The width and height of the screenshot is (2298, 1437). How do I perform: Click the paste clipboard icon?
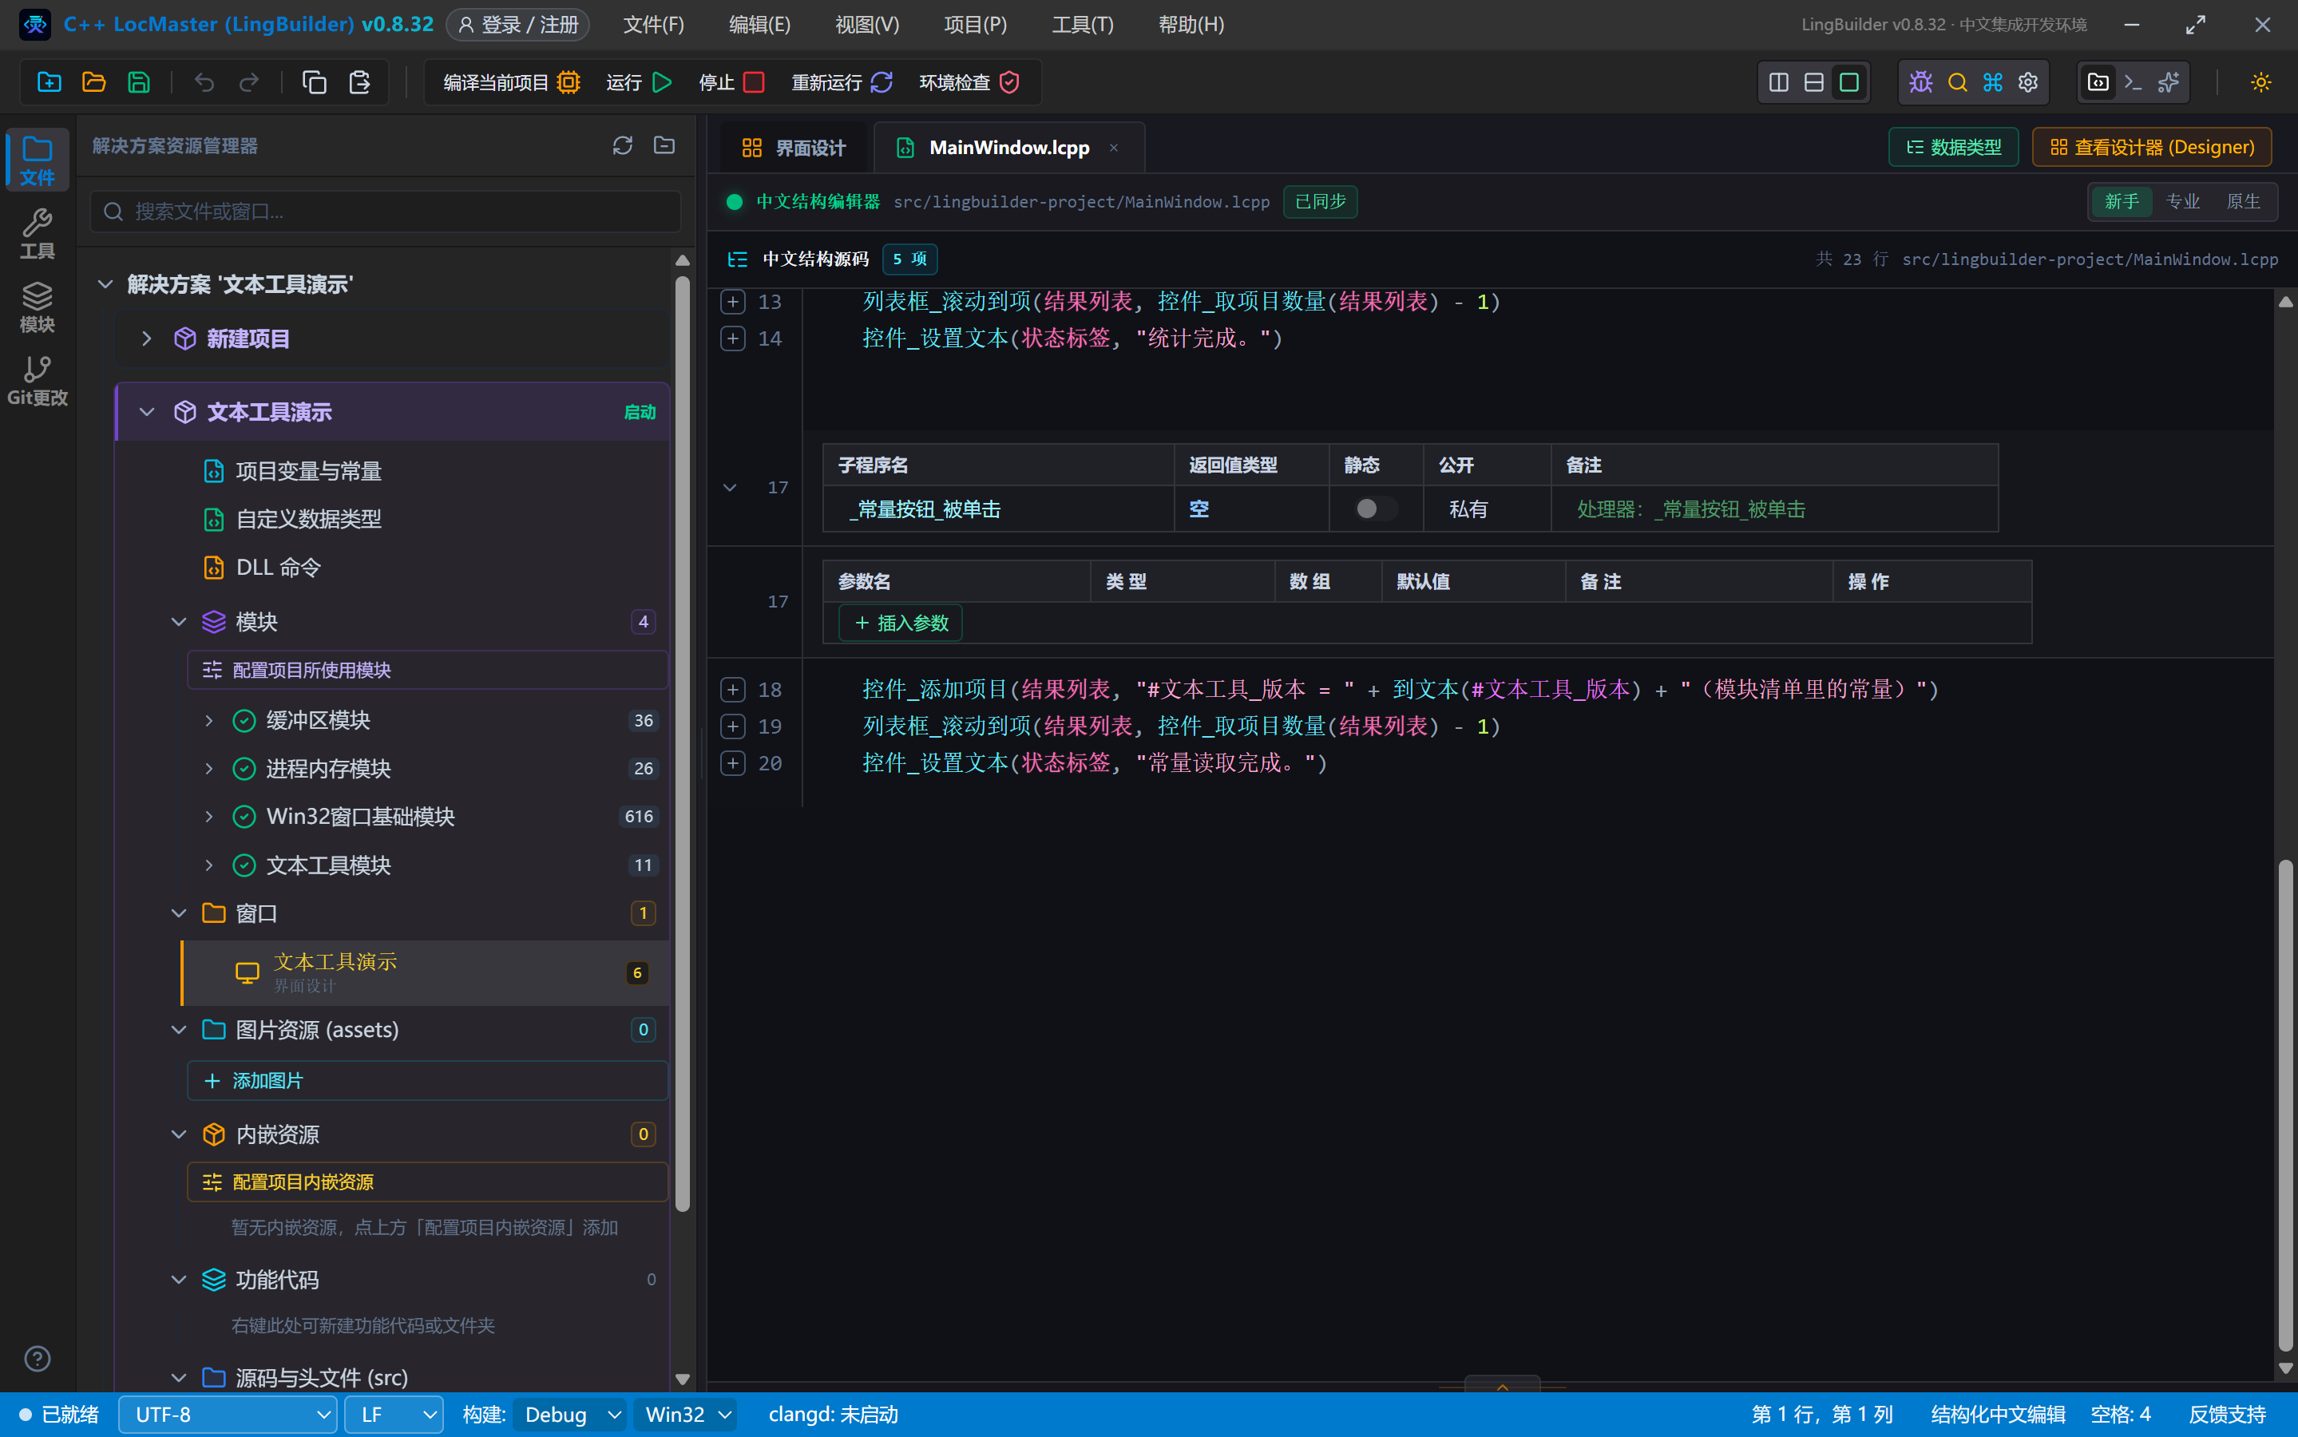(359, 83)
